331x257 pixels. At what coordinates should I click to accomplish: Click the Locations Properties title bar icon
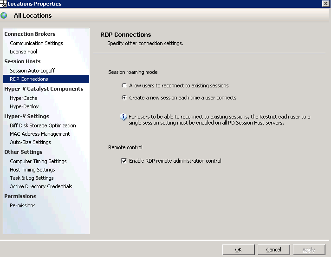point(3,4)
